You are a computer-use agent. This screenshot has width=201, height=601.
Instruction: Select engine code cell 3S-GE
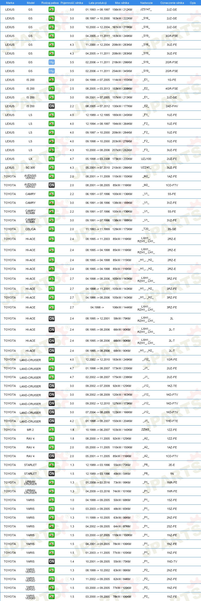172,229
